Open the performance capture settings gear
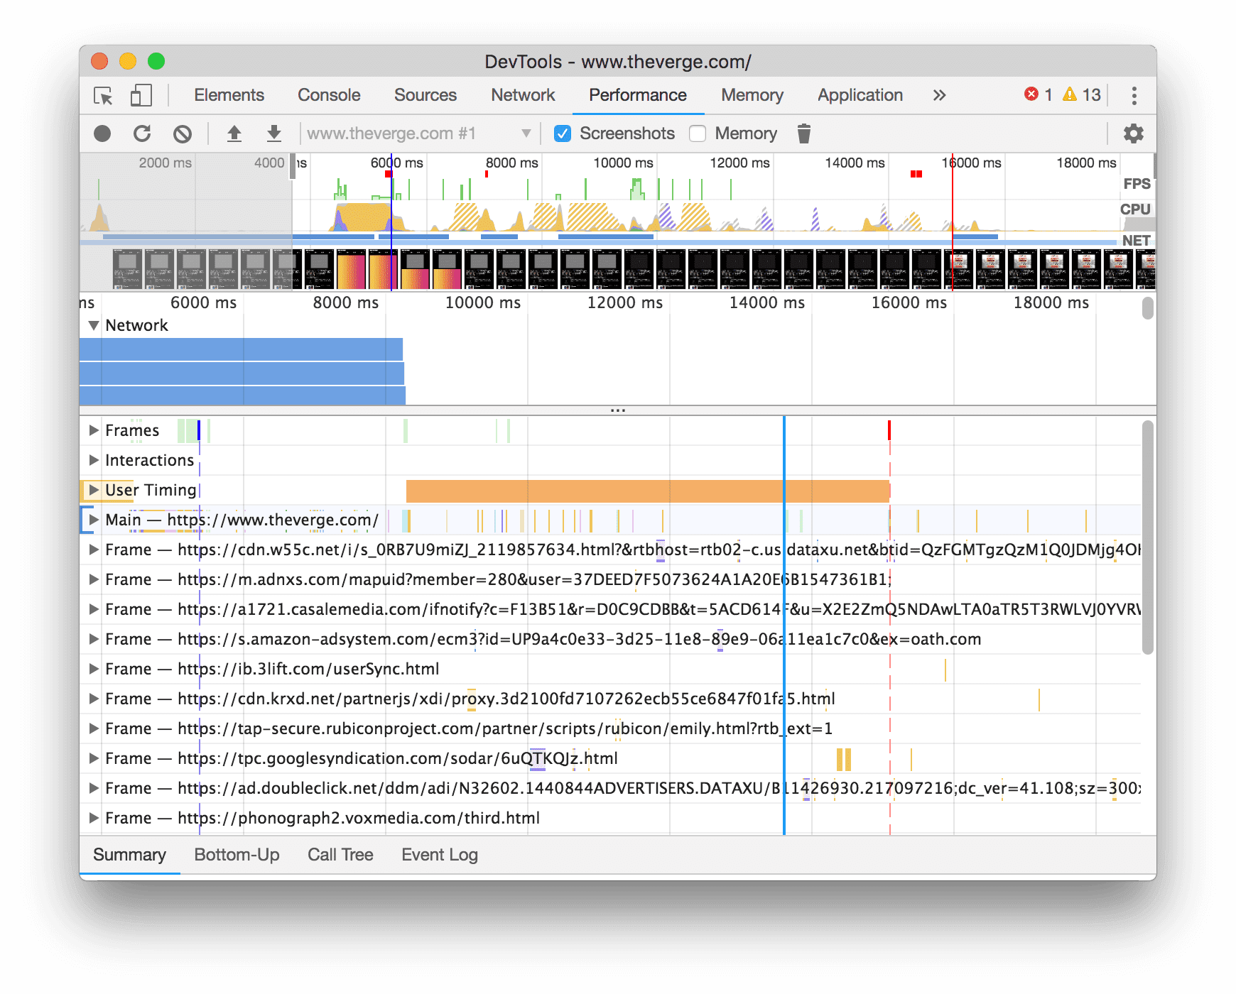This screenshot has height=994, width=1236. [1135, 133]
